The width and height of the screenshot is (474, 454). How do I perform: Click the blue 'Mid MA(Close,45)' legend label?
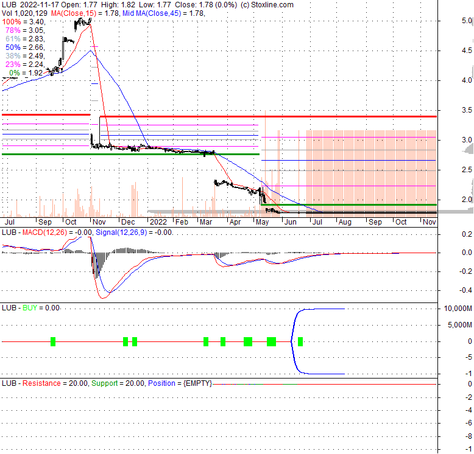pos(152,13)
